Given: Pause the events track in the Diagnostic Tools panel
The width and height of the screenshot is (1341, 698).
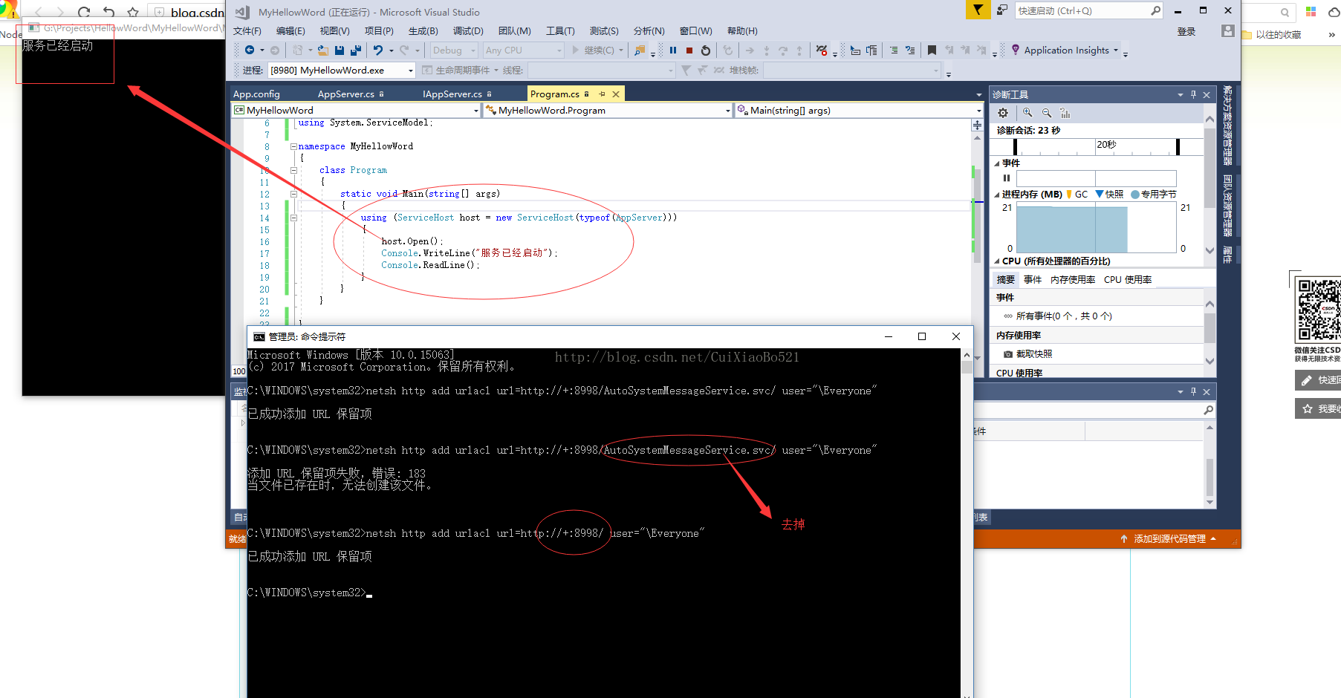Looking at the screenshot, I should (x=1007, y=178).
